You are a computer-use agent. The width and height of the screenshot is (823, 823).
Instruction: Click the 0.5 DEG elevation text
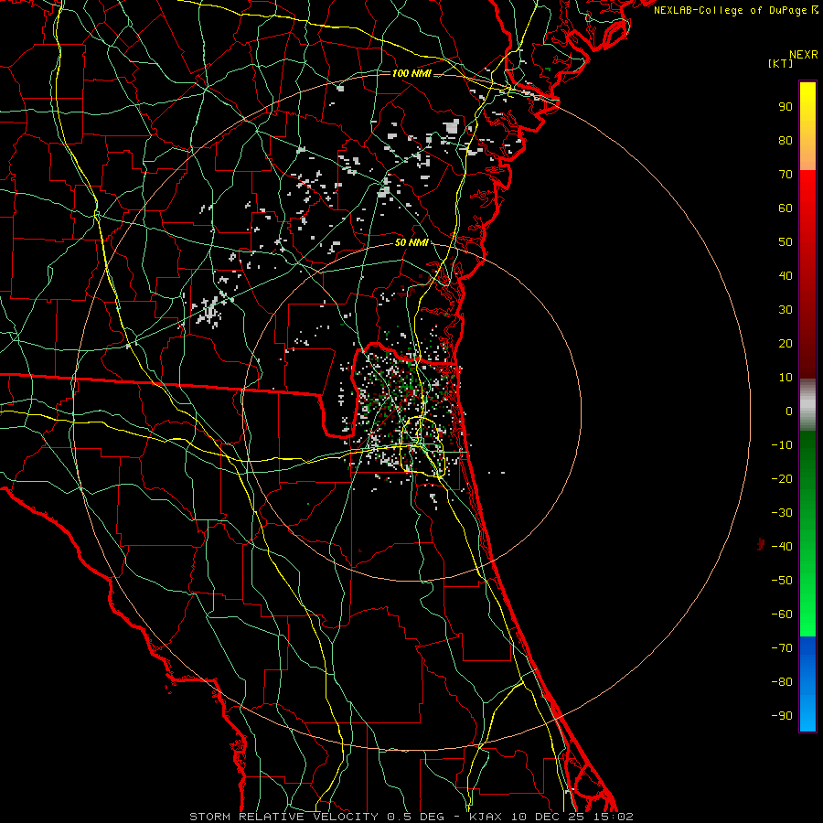(416, 817)
